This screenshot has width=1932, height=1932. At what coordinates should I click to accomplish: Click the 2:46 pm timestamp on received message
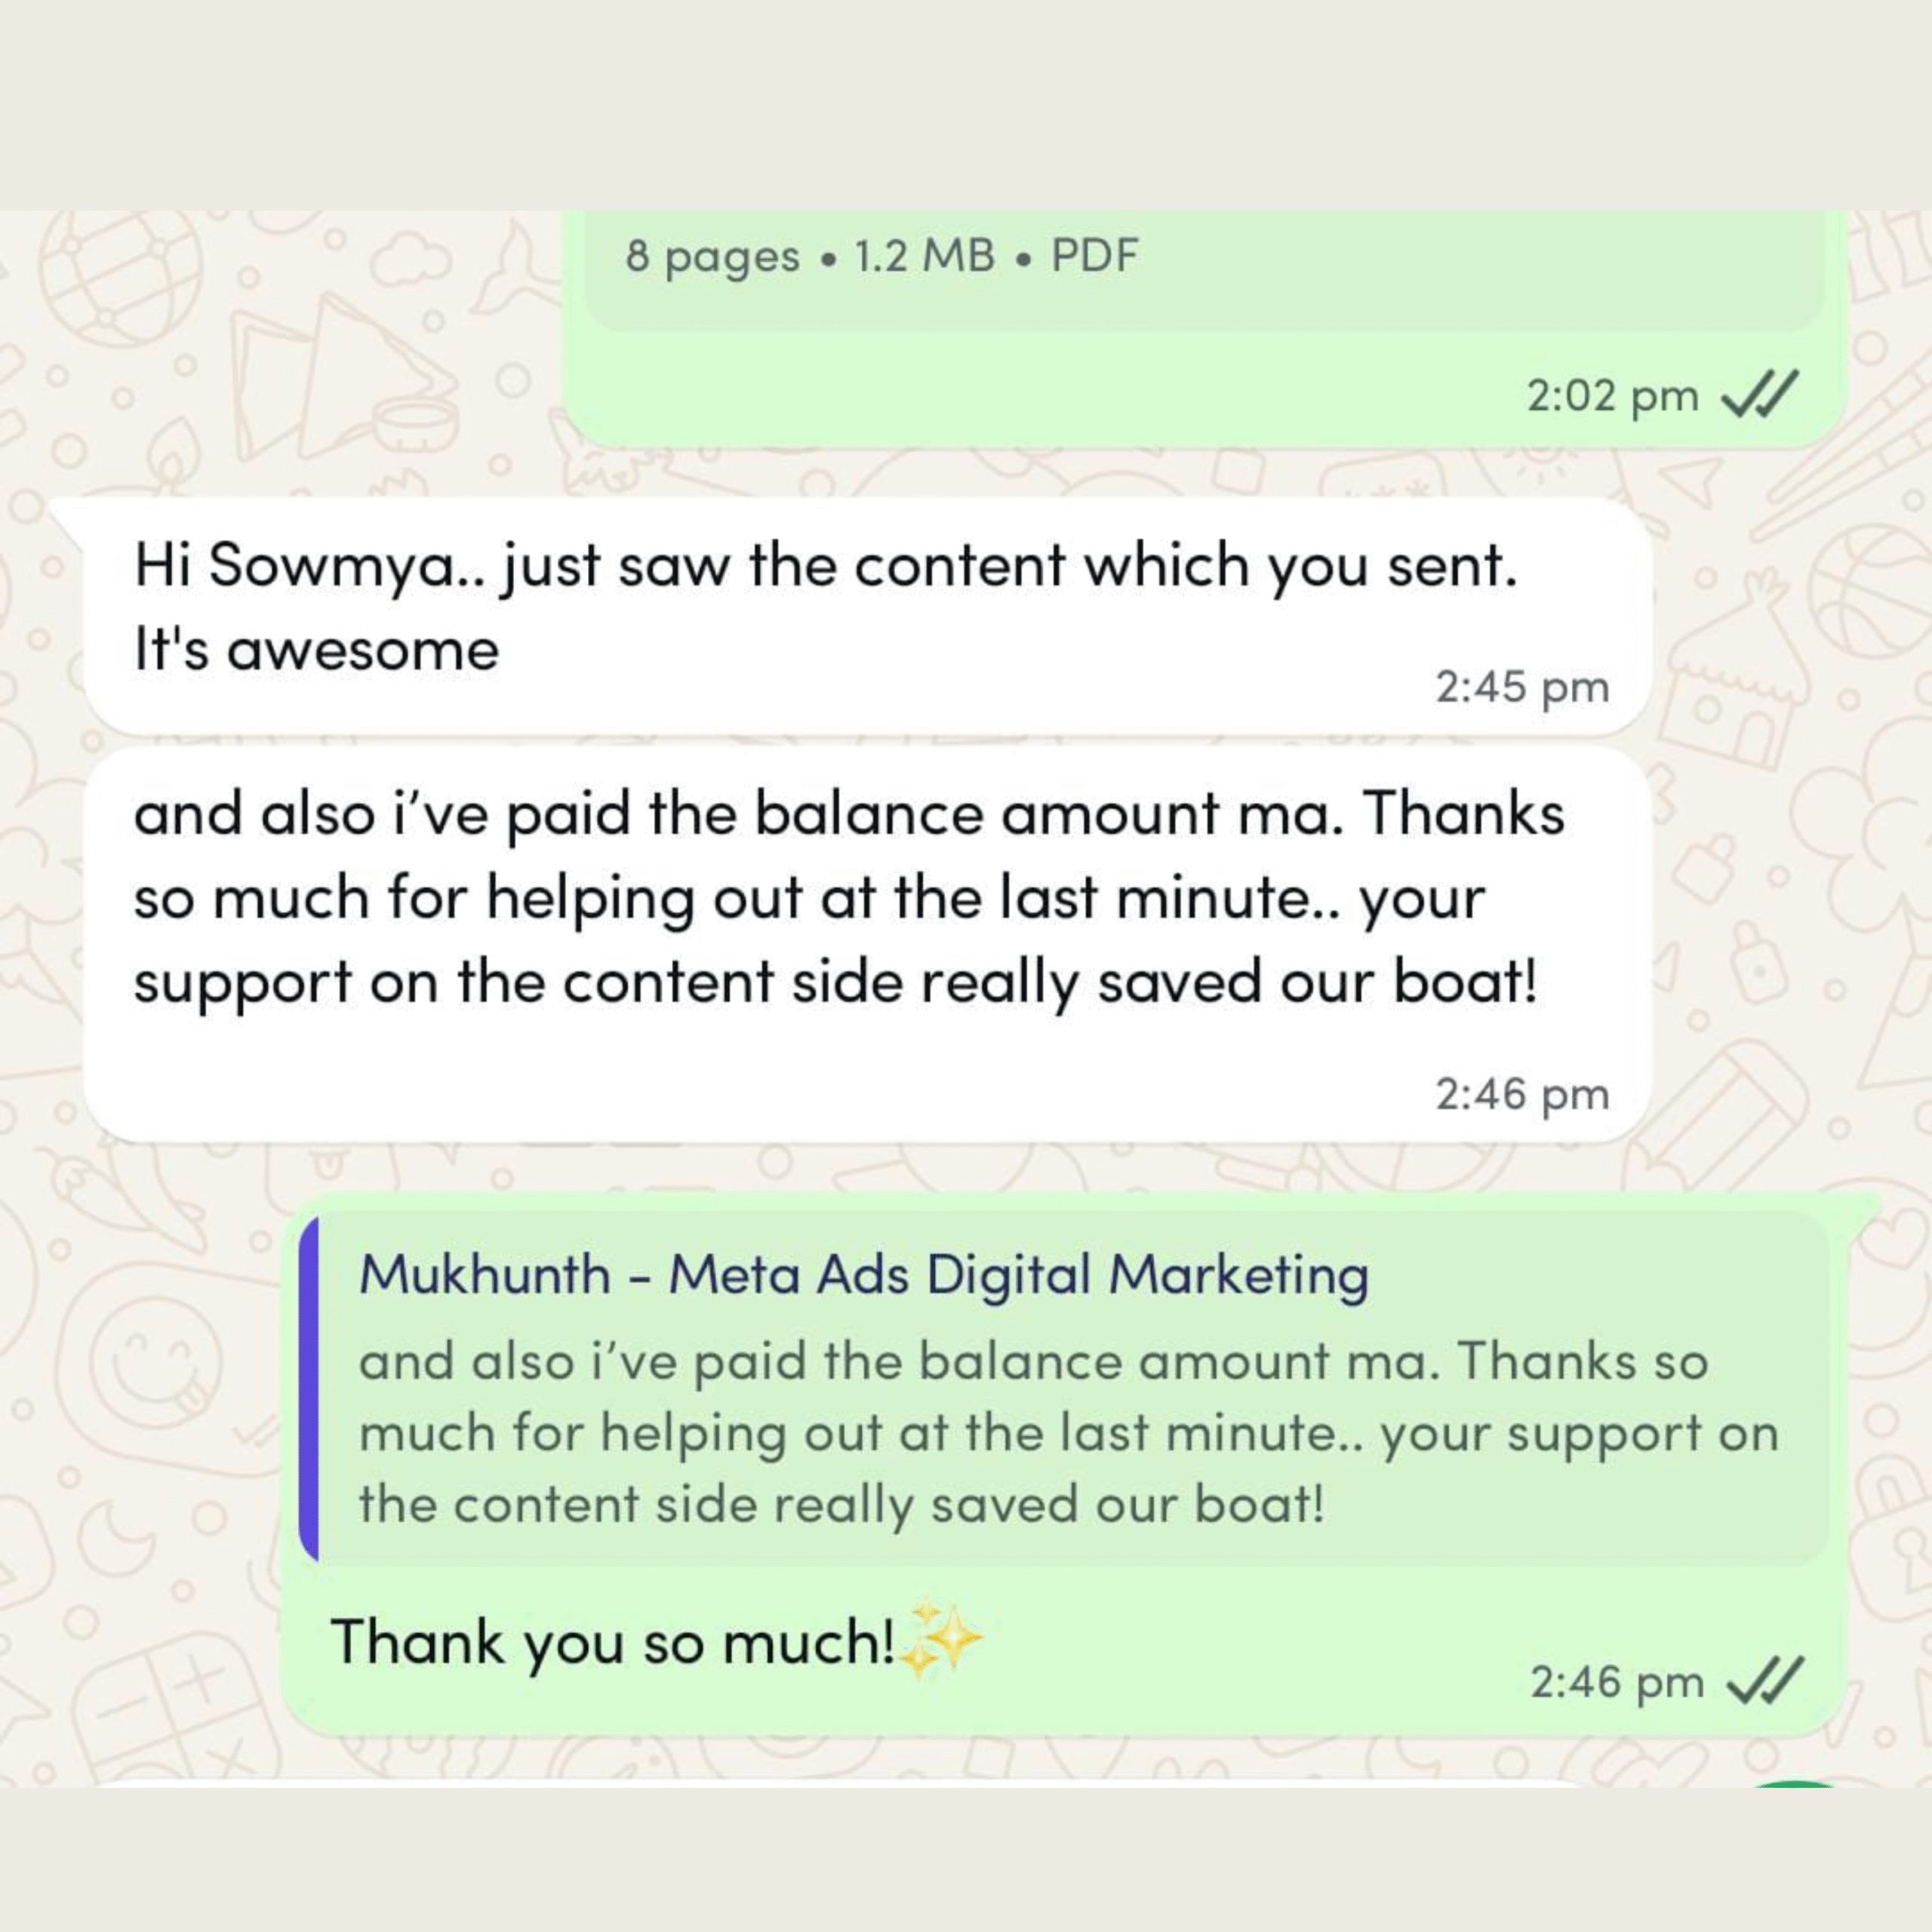point(1522,1094)
